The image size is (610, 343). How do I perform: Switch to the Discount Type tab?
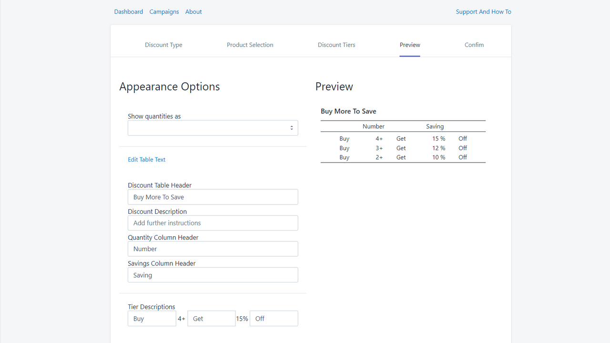pos(163,45)
